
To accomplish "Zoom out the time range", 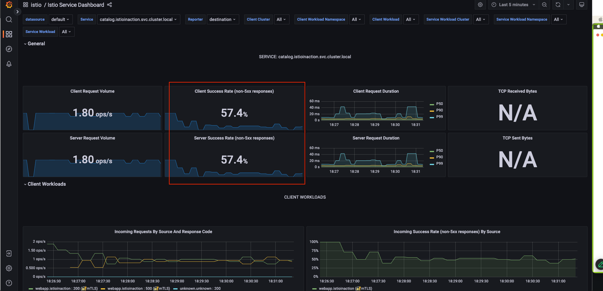I will [544, 5].
